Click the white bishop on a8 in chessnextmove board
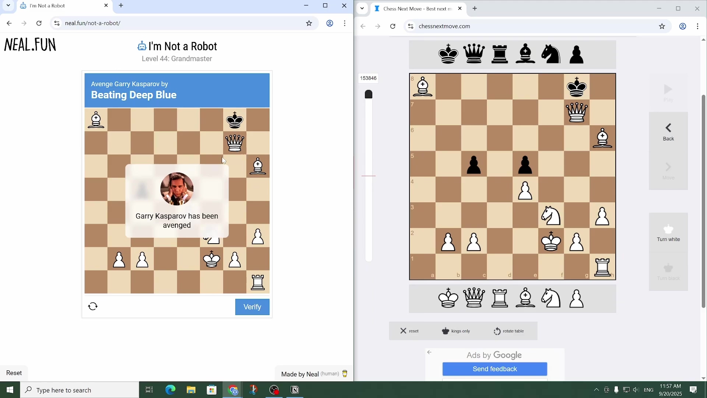The image size is (707, 398). [423, 87]
